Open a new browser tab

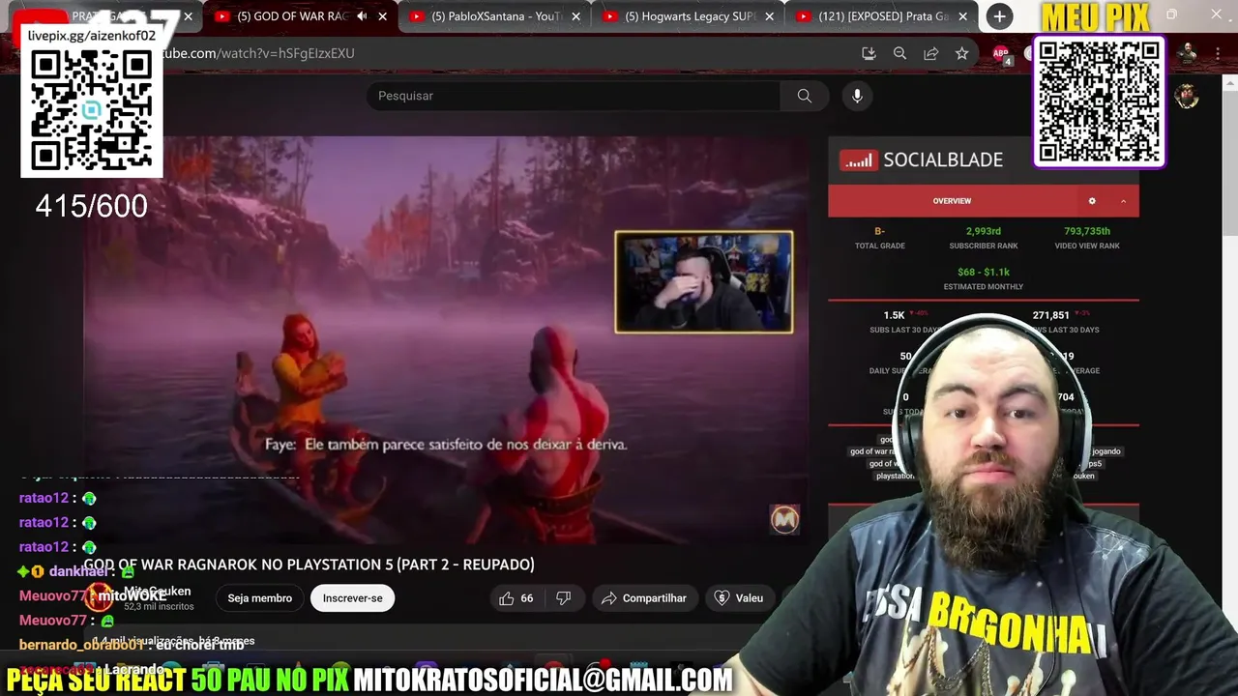tap(999, 16)
